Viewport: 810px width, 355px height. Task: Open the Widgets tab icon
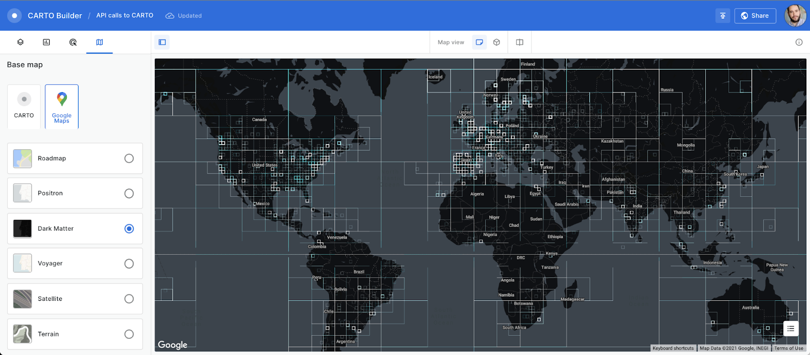tap(47, 42)
